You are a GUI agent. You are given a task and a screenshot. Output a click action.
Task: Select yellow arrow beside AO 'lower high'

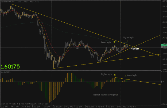pyautogui.click(x=126, y=76)
